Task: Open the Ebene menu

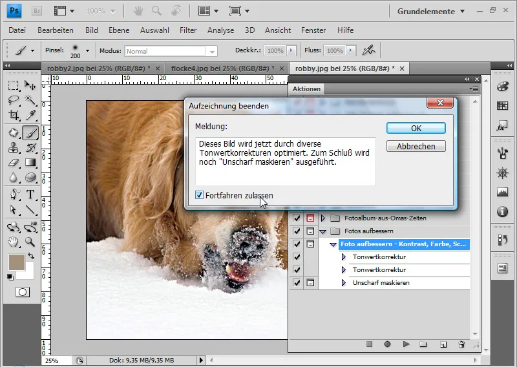Action: coord(119,30)
